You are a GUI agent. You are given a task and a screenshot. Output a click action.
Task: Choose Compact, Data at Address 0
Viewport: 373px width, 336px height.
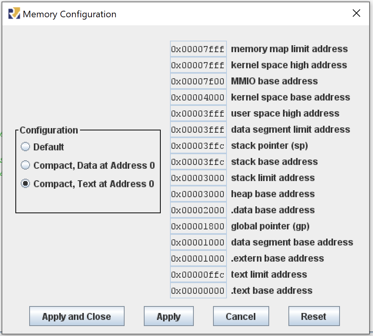[x=25, y=165]
